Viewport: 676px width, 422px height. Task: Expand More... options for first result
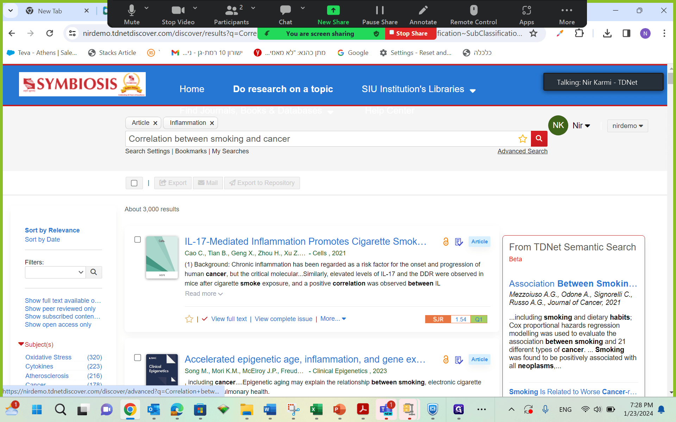click(x=333, y=319)
